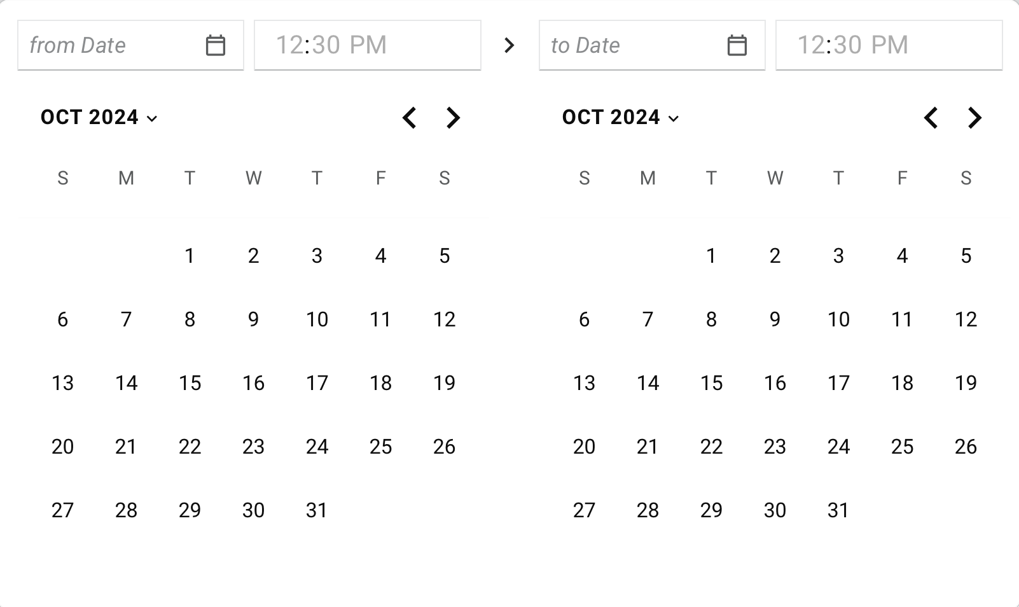Image resolution: width=1019 pixels, height=607 pixels.
Task: Go to previous month in right calendar
Action: [x=931, y=118]
